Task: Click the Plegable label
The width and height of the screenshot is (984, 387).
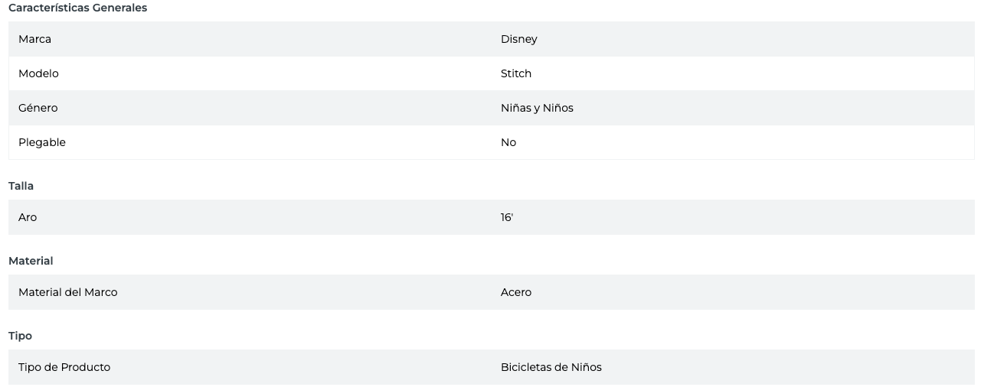Action: coord(42,142)
